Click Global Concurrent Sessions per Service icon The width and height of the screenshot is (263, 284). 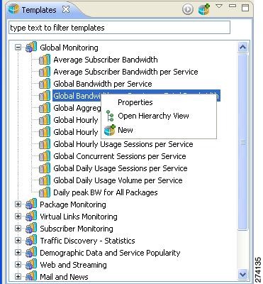coord(45,156)
